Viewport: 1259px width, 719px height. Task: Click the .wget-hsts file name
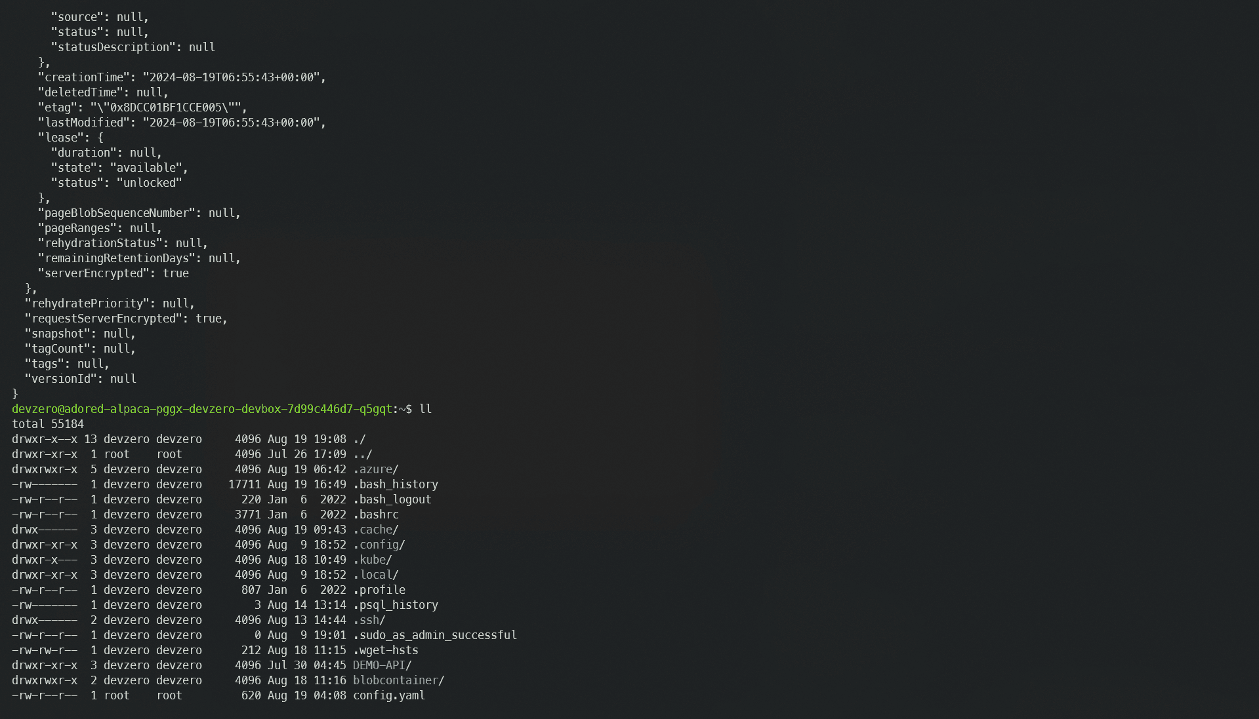click(x=385, y=650)
